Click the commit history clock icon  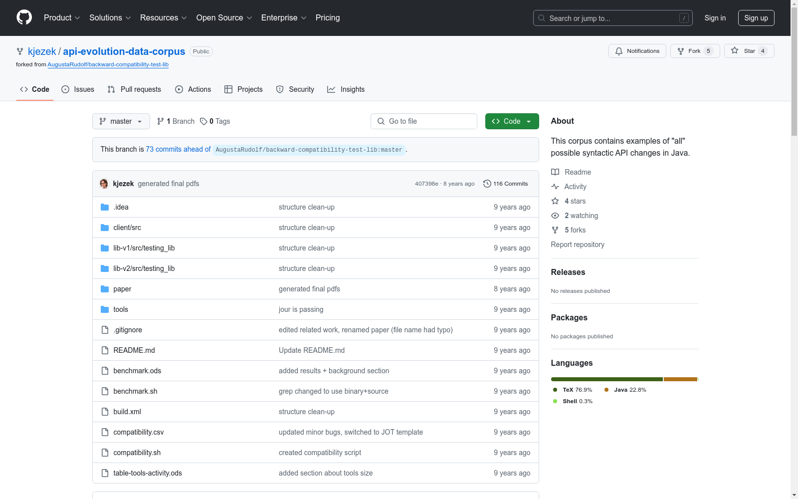(487, 184)
